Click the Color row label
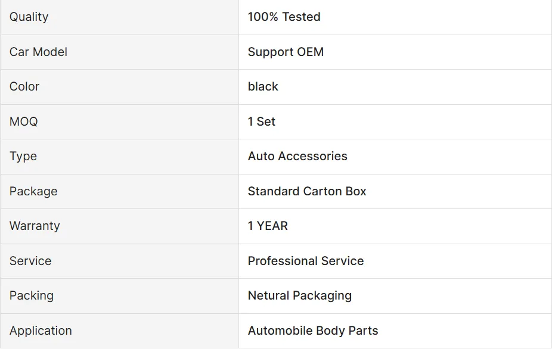Viewport: 552px width, 349px height. 24,86
